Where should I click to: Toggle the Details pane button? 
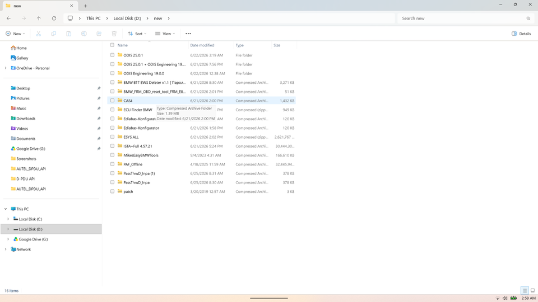click(521, 34)
